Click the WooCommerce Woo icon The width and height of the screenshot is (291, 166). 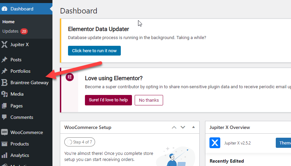pyautogui.click(x=4, y=132)
